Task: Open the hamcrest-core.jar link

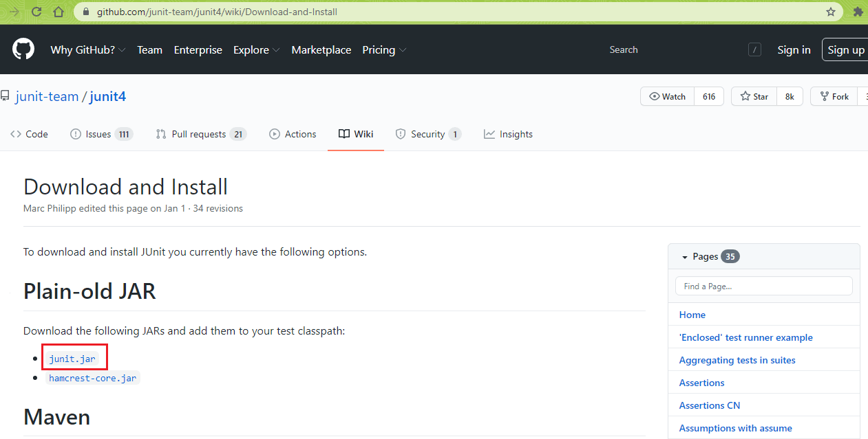Action: (x=92, y=378)
